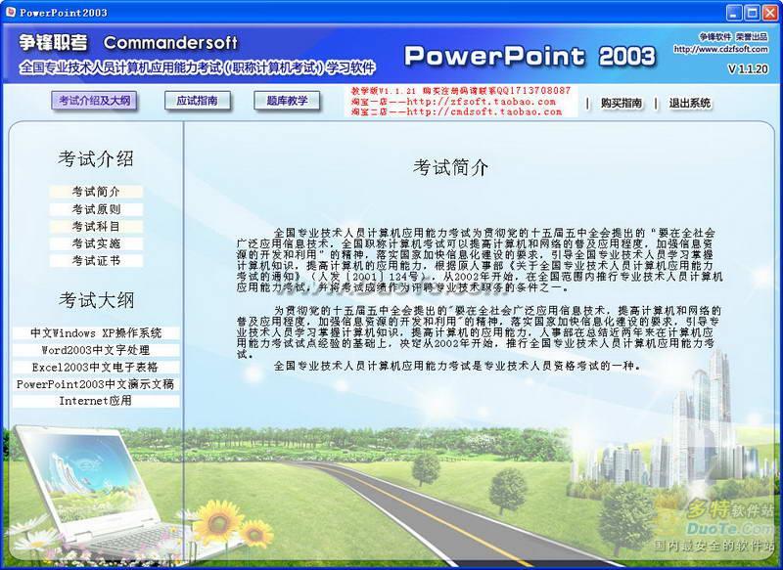Close the PowerPoint2003 window
This screenshot has height=570, width=783.
point(770,13)
